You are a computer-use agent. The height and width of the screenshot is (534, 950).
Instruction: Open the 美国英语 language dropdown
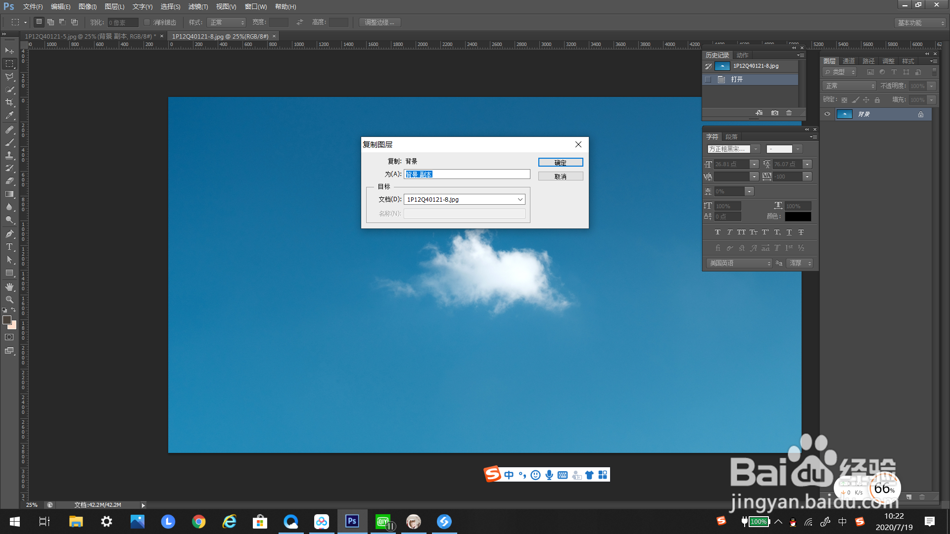click(739, 263)
